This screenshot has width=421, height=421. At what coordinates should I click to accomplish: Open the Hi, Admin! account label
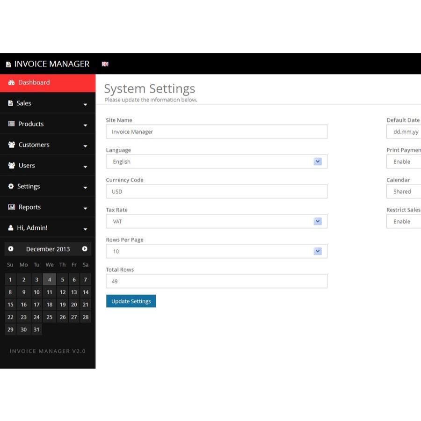click(32, 228)
